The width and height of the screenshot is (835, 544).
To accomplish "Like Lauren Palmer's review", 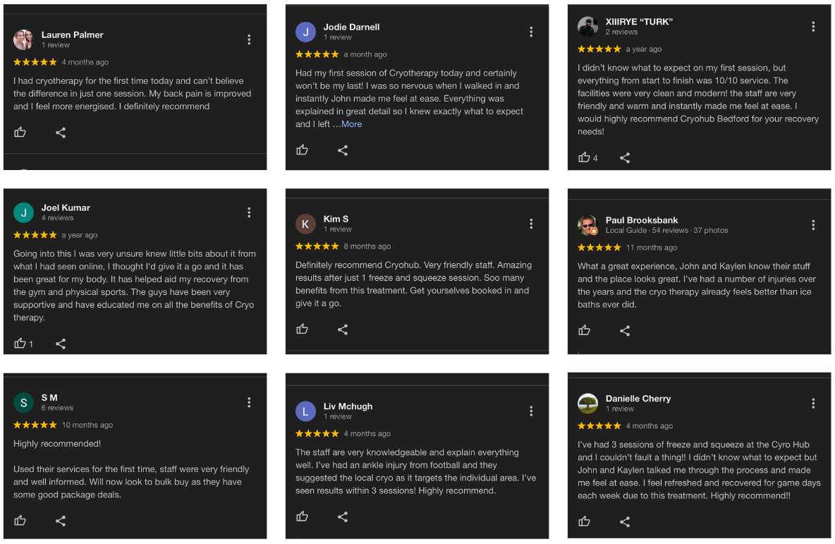I will [20, 132].
